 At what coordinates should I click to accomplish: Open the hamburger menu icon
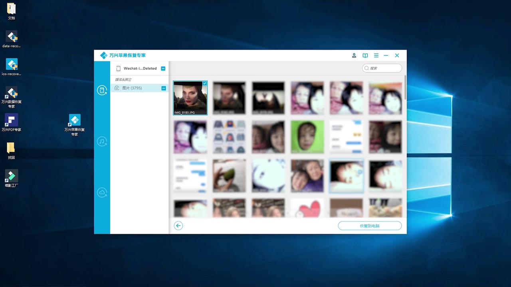click(x=376, y=55)
